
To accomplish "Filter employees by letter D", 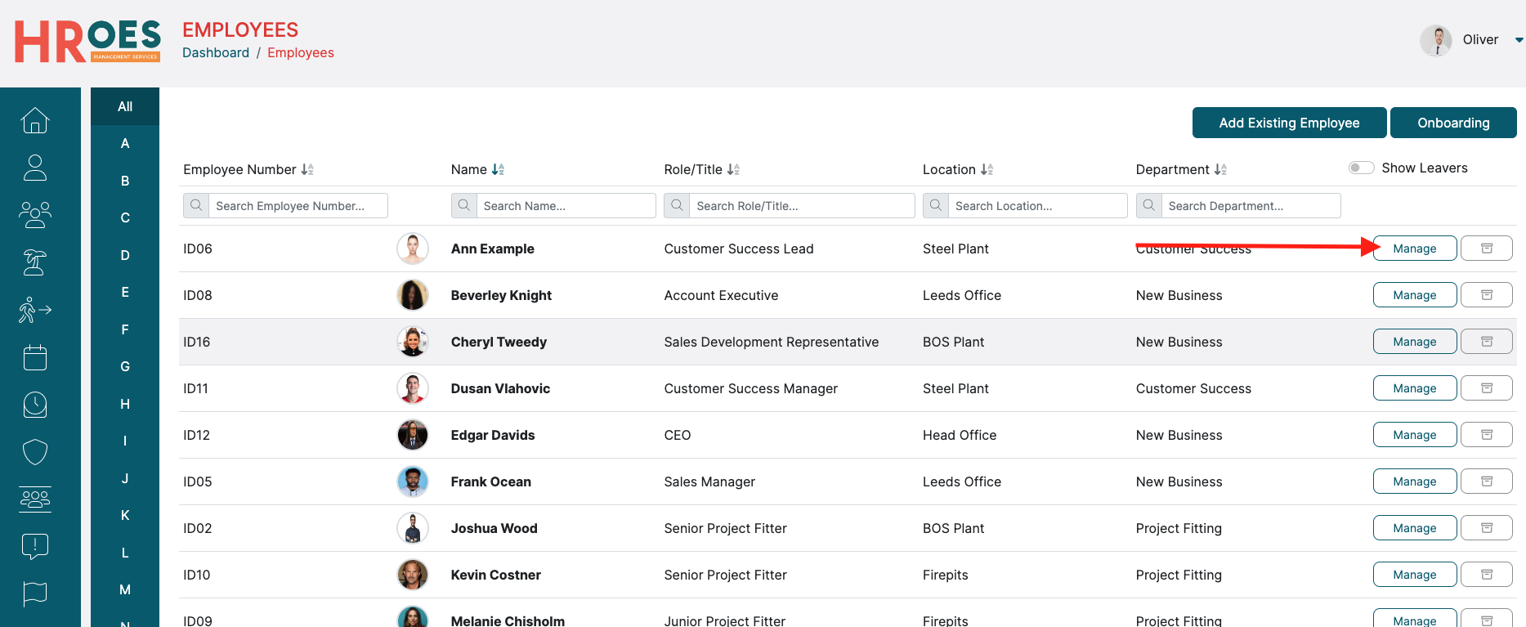I will tap(125, 255).
